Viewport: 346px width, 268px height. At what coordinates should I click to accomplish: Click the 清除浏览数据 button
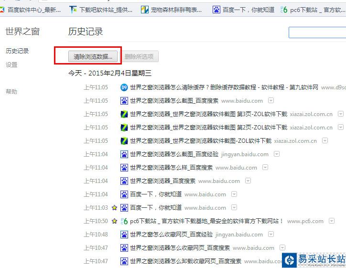pos(93,56)
